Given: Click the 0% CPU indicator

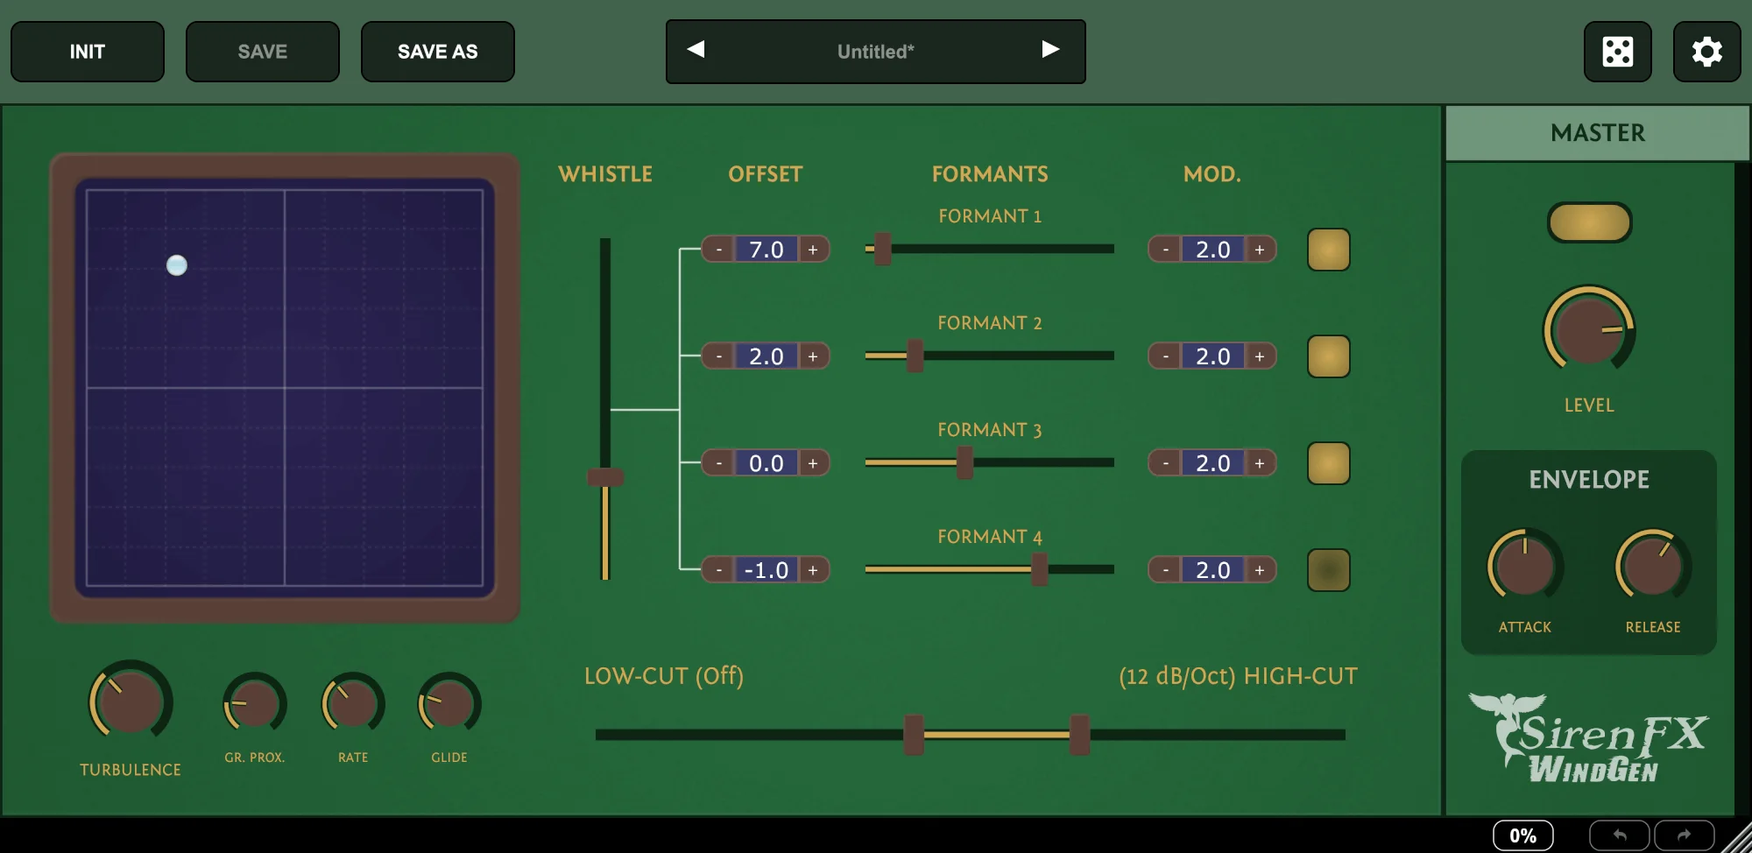Looking at the screenshot, I should 1522,835.
